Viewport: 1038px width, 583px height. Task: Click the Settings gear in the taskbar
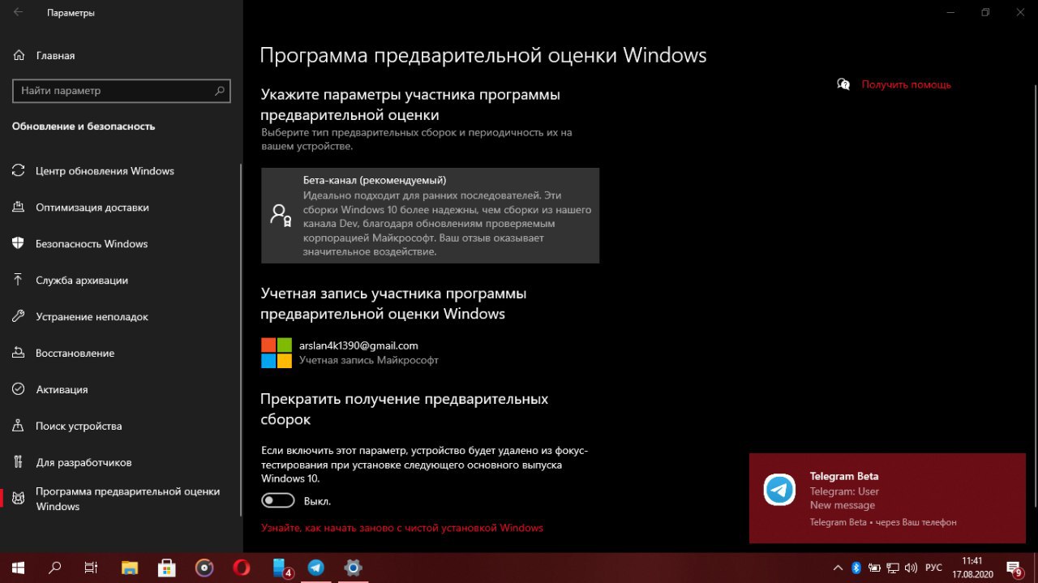(354, 568)
